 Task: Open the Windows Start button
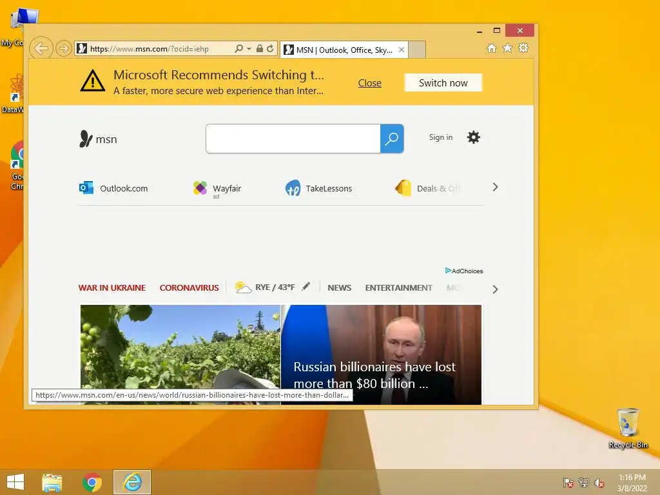click(x=15, y=482)
